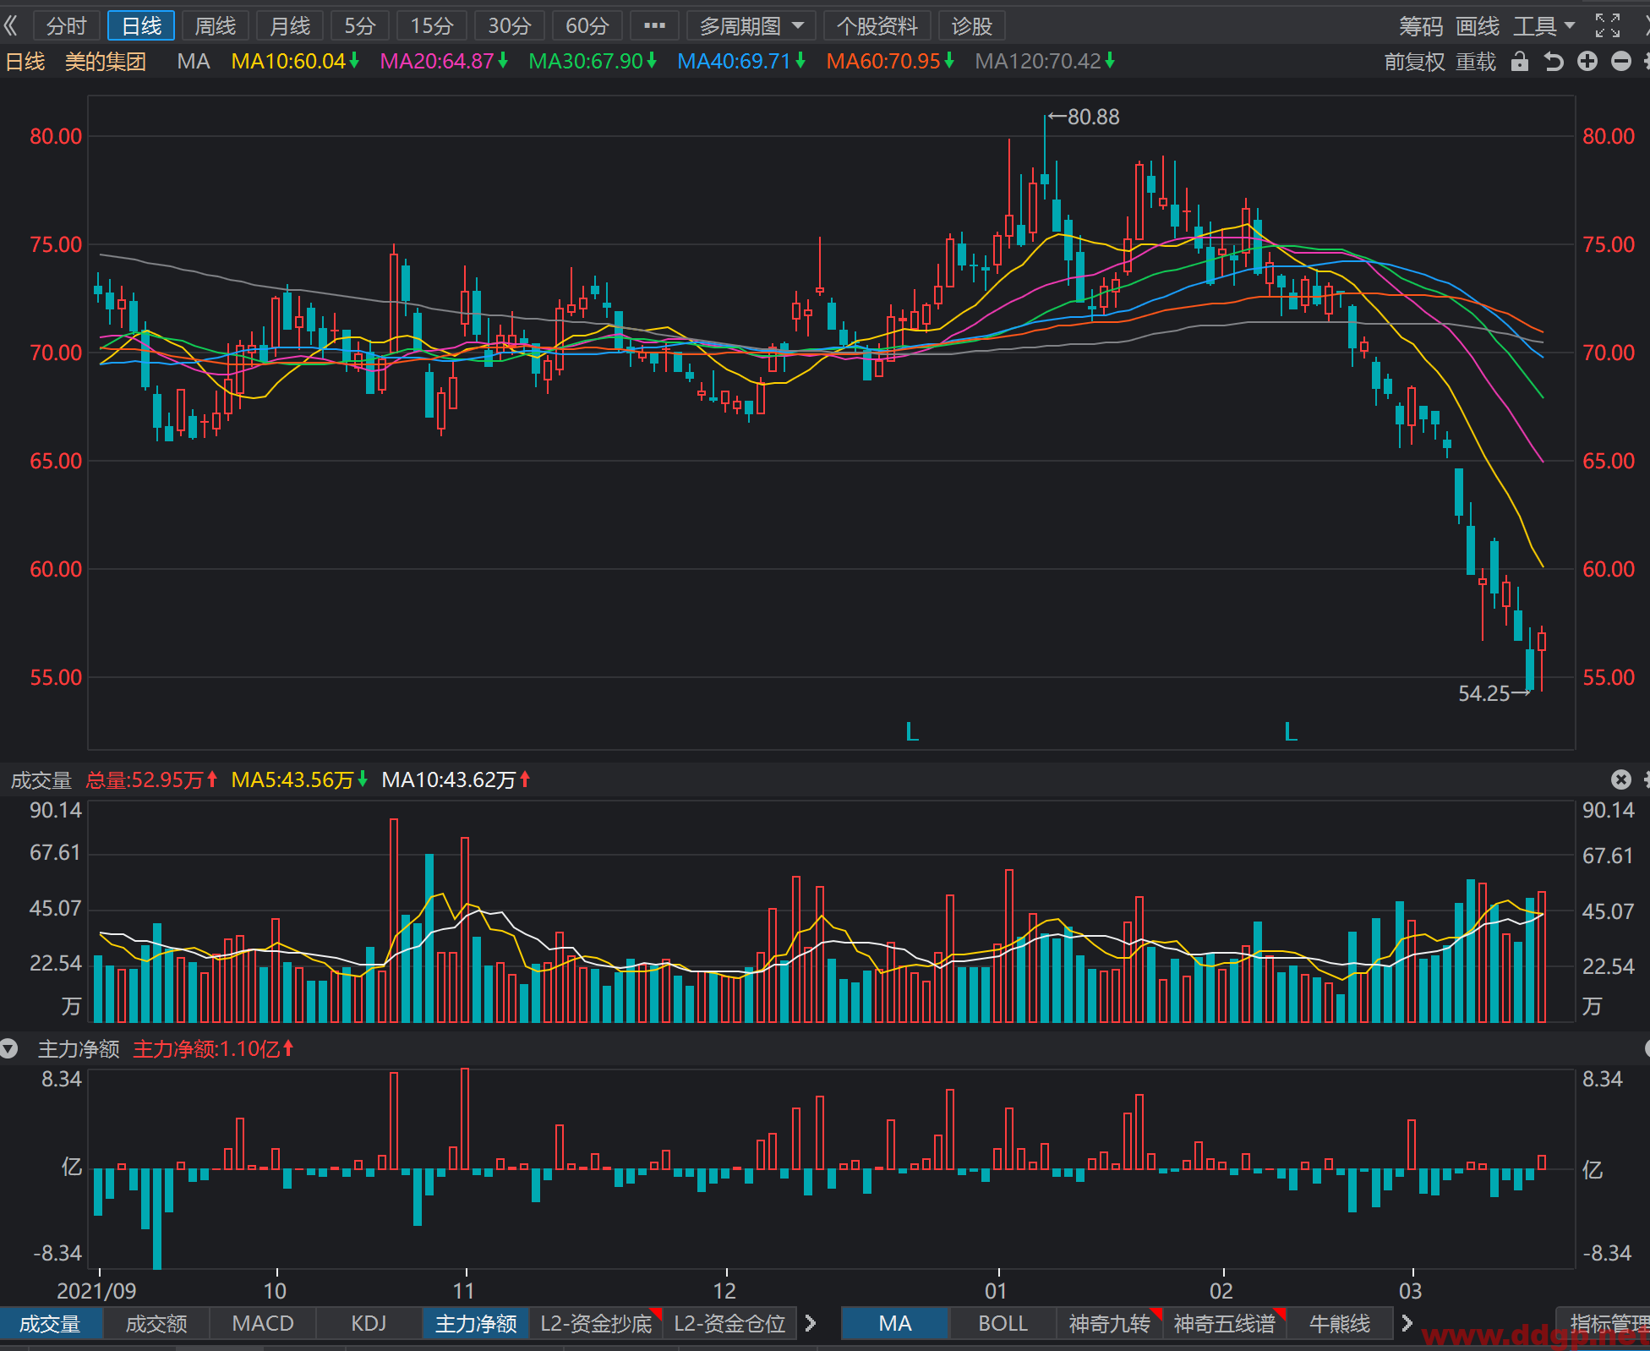Screen dimensions: 1650x1351
Task: Switch to the 周线 weekly tab
Action: pyautogui.click(x=215, y=25)
